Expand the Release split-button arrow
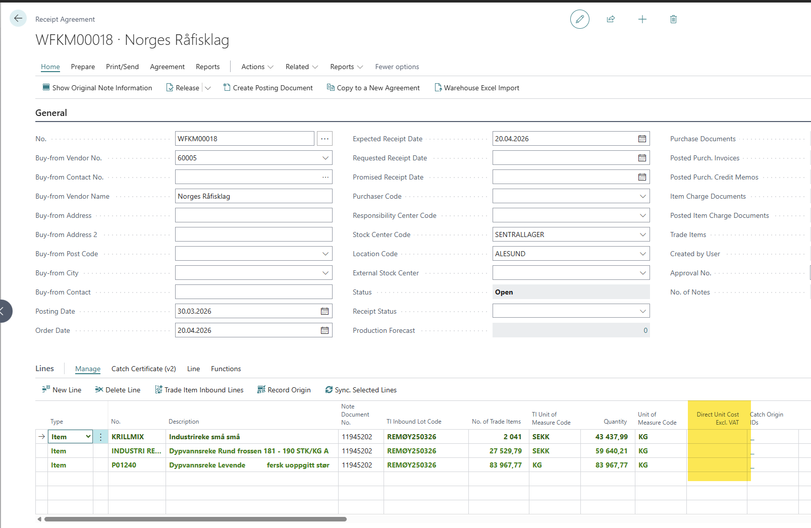This screenshot has width=811, height=528. point(208,88)
